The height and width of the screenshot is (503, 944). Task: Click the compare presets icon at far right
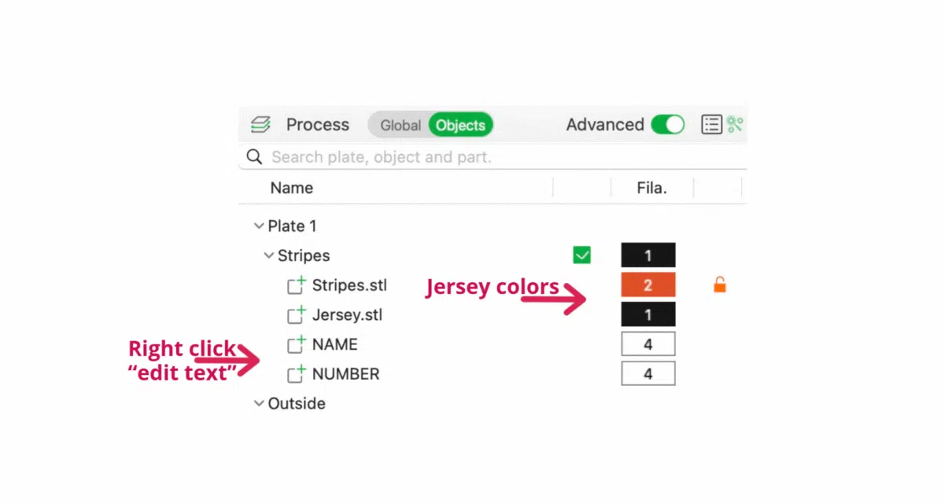tap(736, 124)
